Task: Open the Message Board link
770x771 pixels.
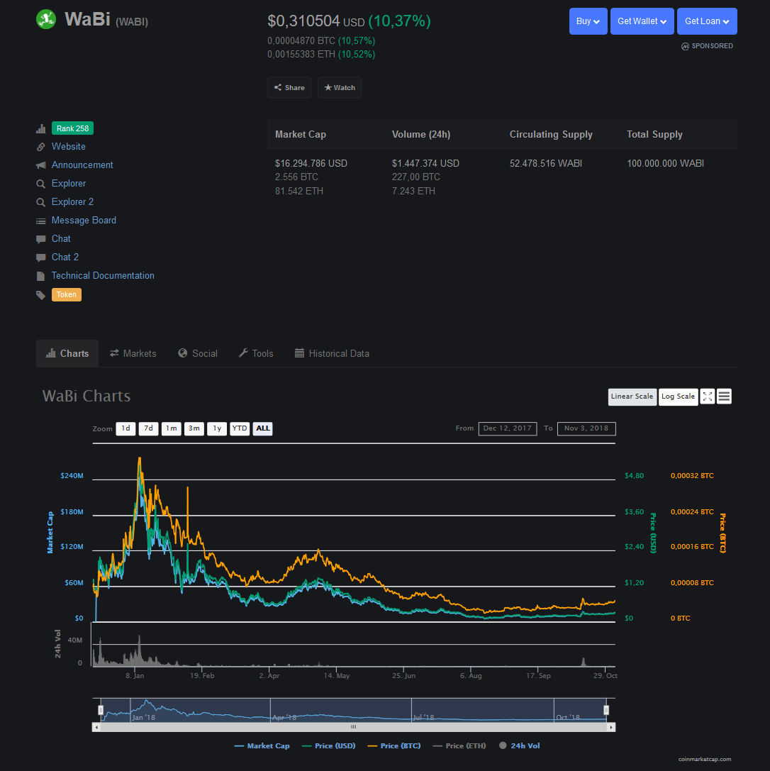Action: 84,221
